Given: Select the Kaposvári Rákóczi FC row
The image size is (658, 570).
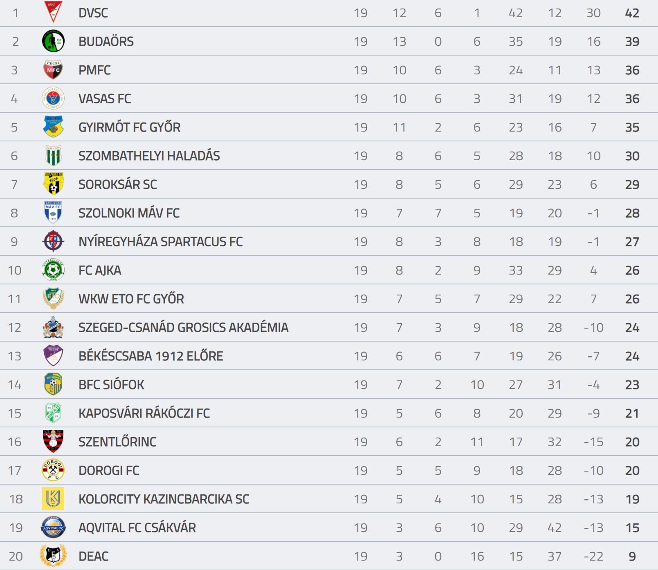Looking at the screenshot, I should tap(329, 413).
